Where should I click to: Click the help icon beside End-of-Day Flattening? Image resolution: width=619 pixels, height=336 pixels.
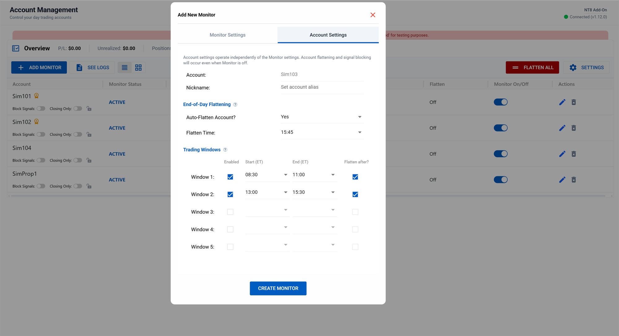pyautogui.click(x=235, y=104)
